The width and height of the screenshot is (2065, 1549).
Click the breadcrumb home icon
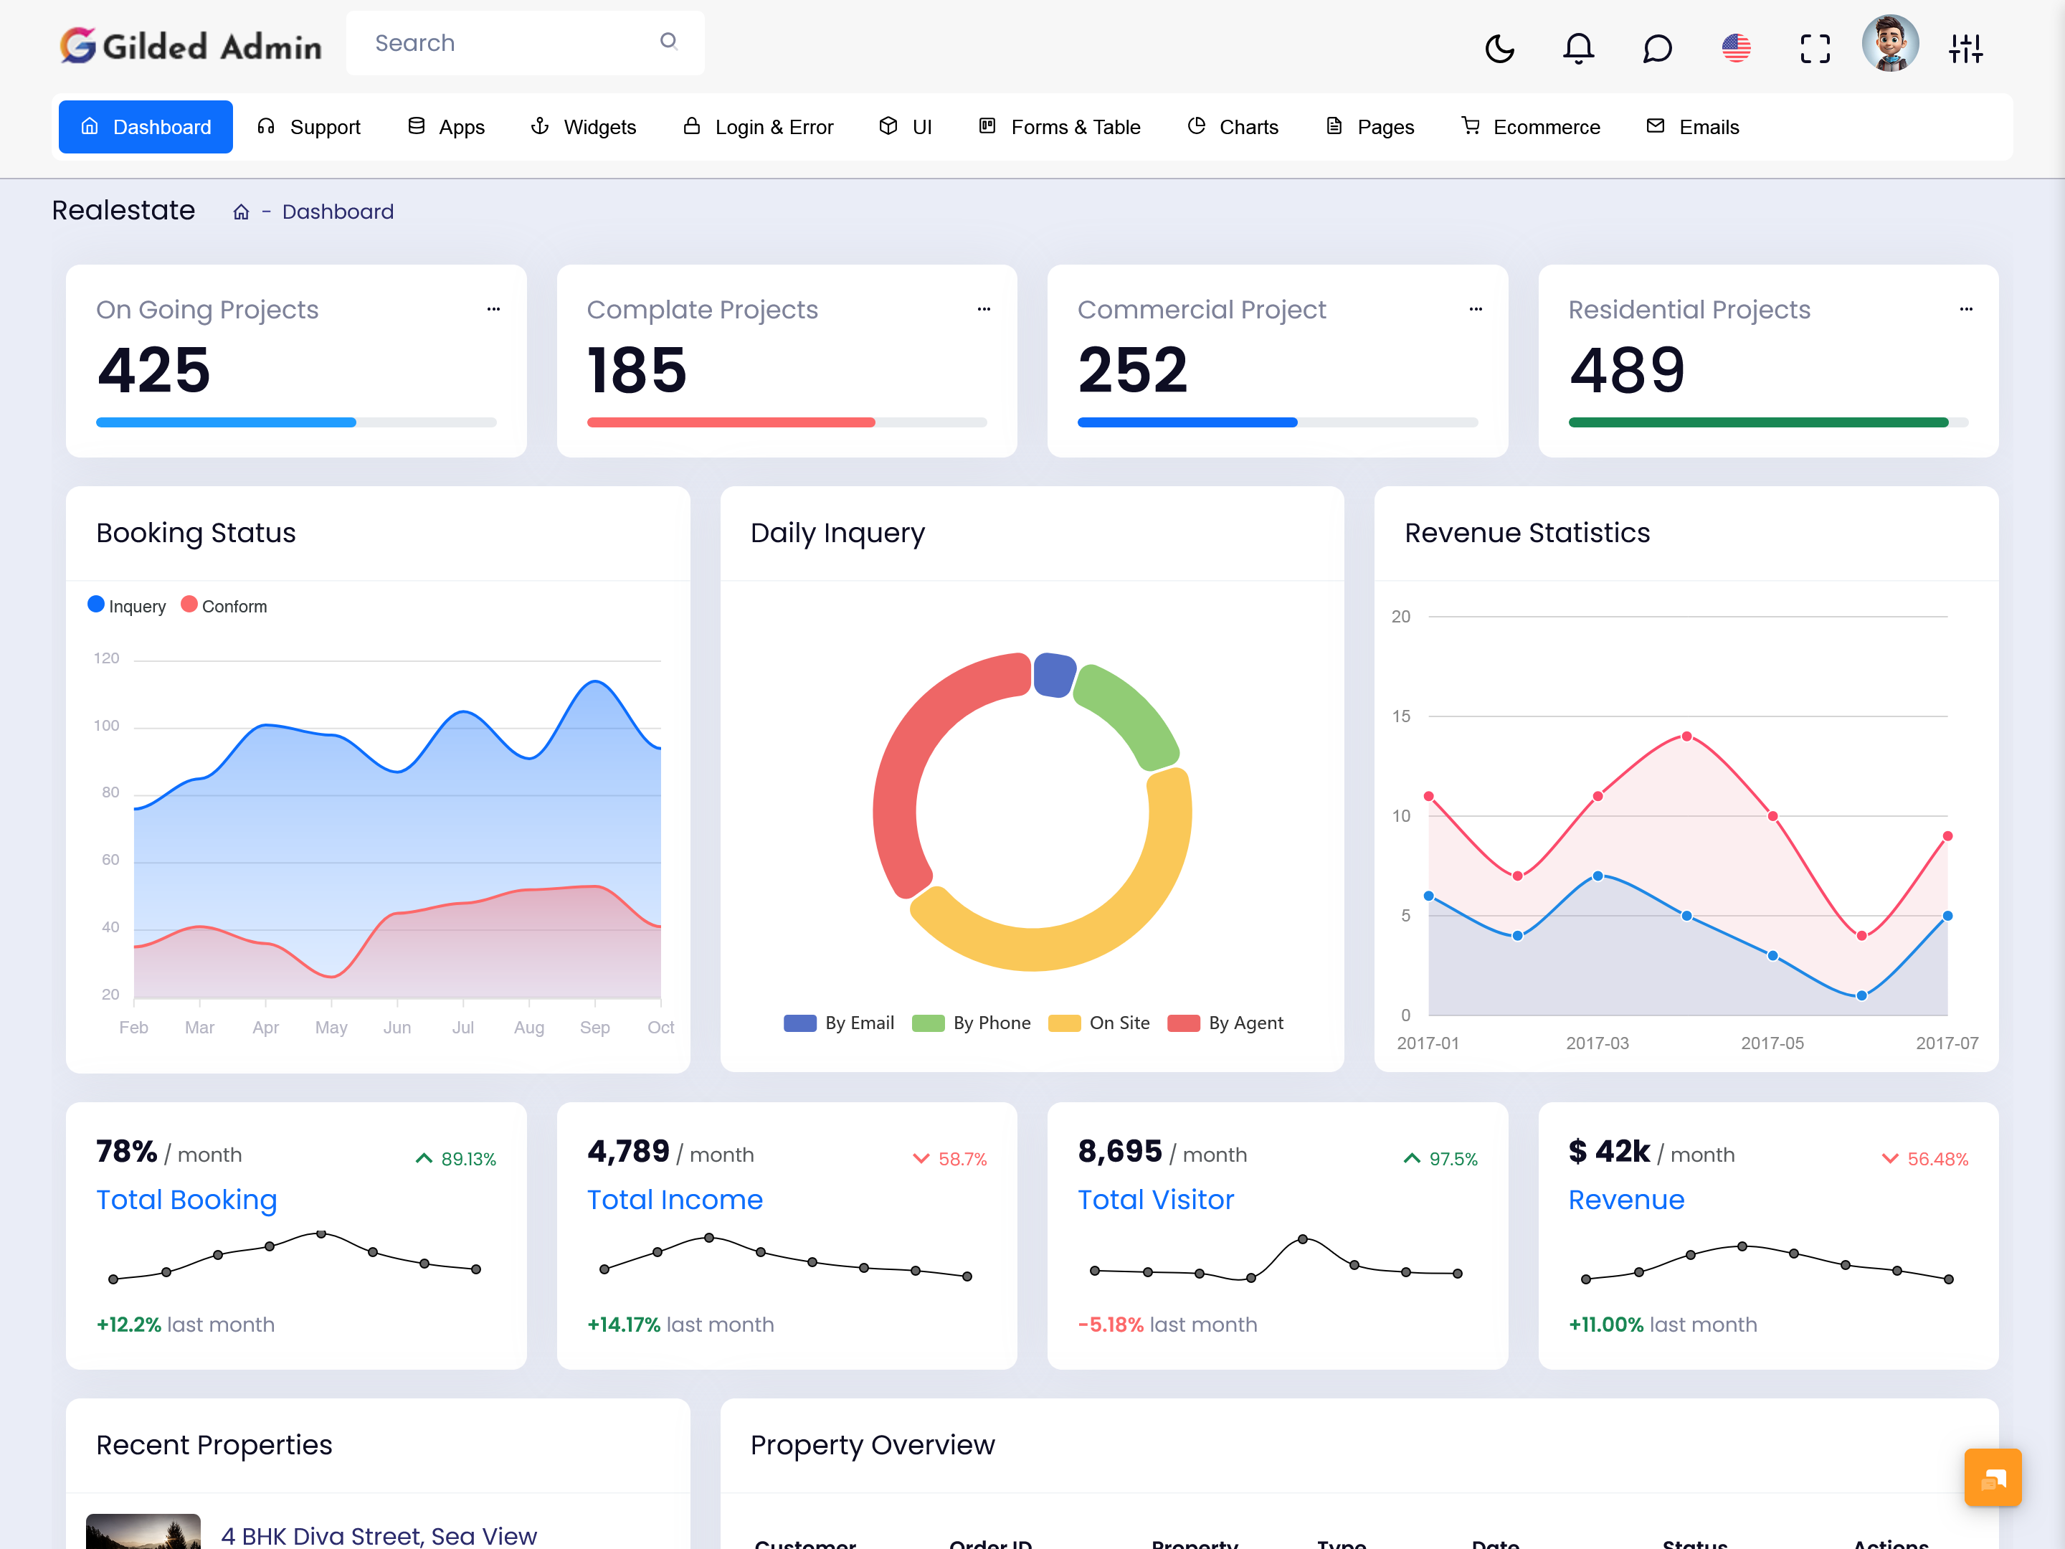[241, 212]
